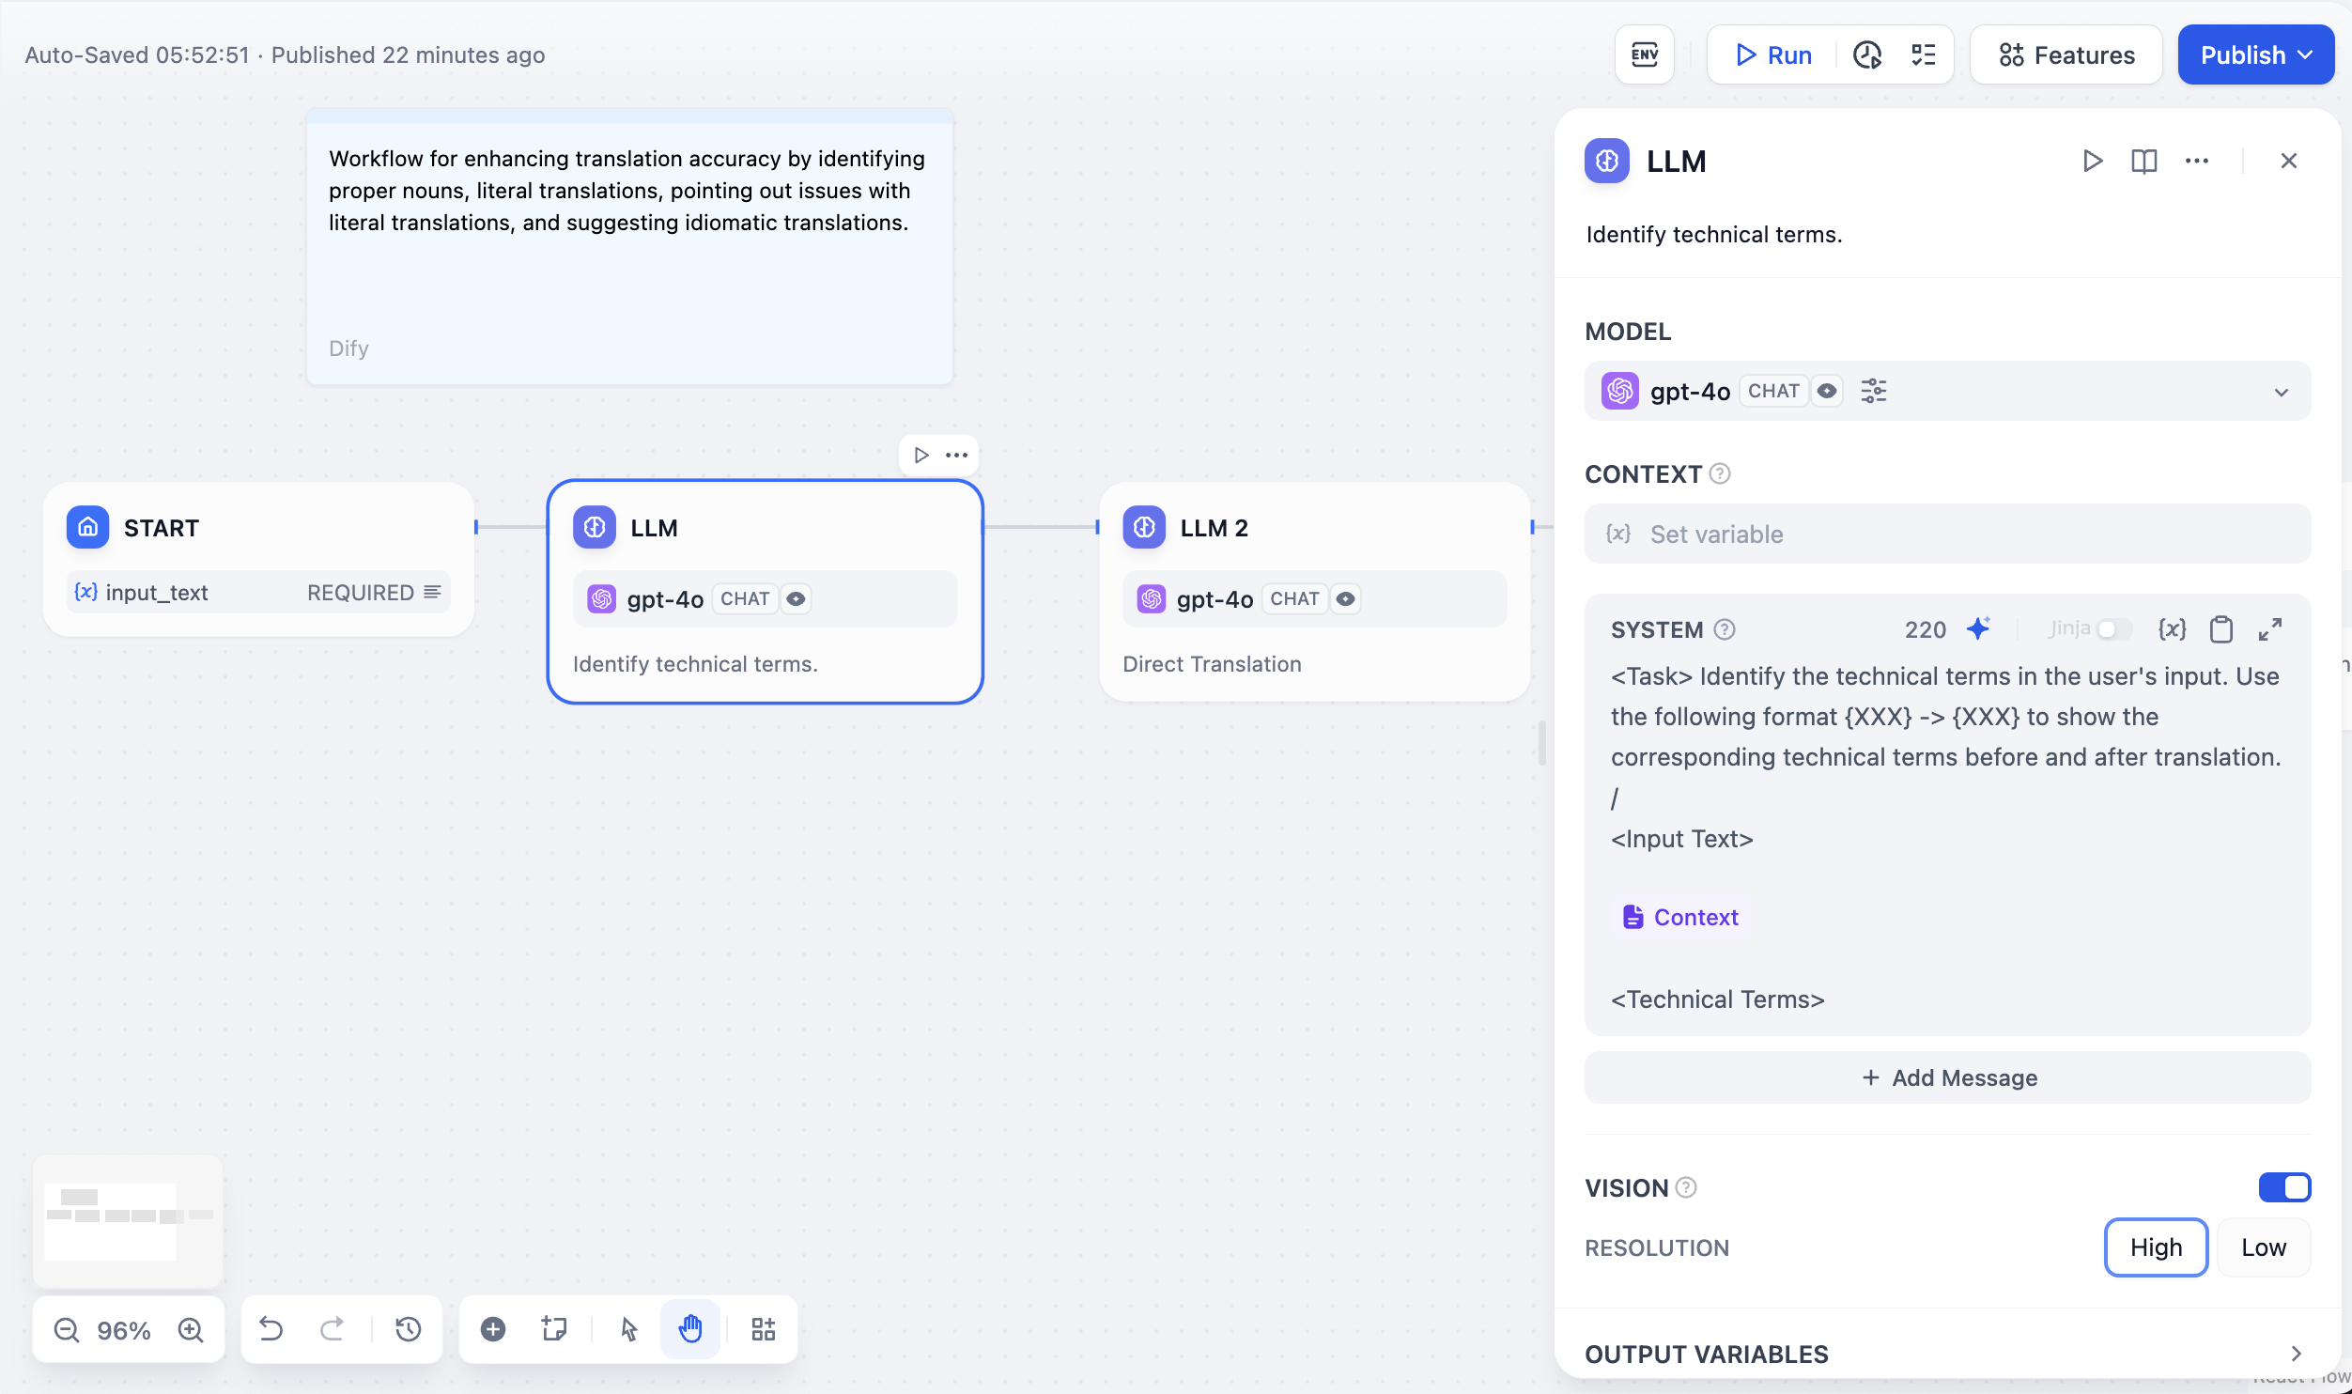Screen dimensions: 2352x1394
Task: Select Low resolution option
Action: click(2263, 1247)
